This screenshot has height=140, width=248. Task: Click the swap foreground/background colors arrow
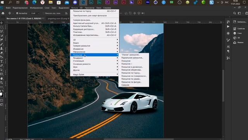(x=3, y=91)
